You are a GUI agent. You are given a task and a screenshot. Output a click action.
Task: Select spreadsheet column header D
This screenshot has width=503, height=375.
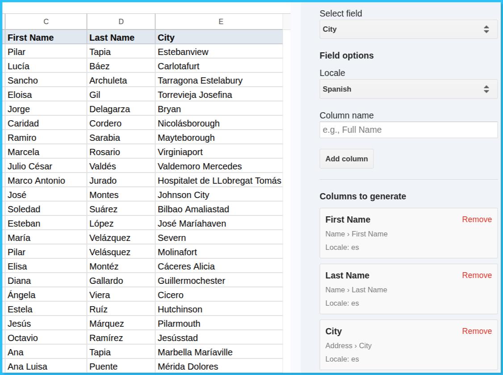coord(121,21)
